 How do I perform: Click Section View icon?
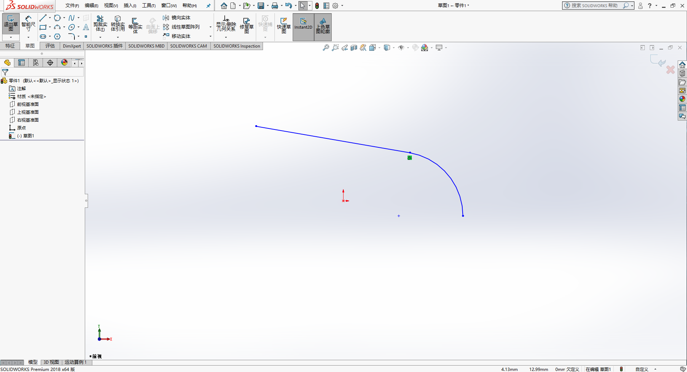[354, 48]
